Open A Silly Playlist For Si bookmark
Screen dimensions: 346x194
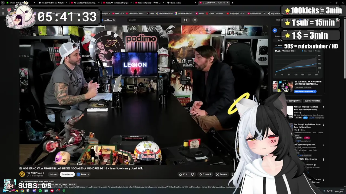tap(236, 13)
